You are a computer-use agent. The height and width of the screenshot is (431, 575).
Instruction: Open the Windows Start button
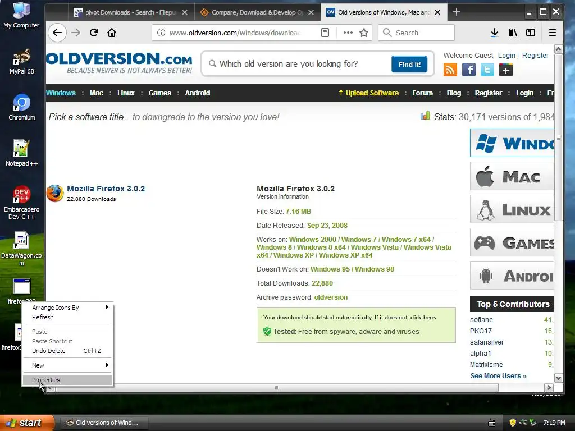[27, 423]
